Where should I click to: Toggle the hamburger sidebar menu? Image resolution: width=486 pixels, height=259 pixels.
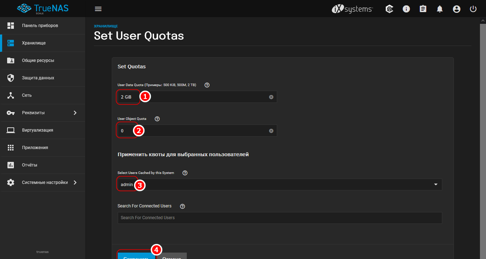tap(98, 9)
